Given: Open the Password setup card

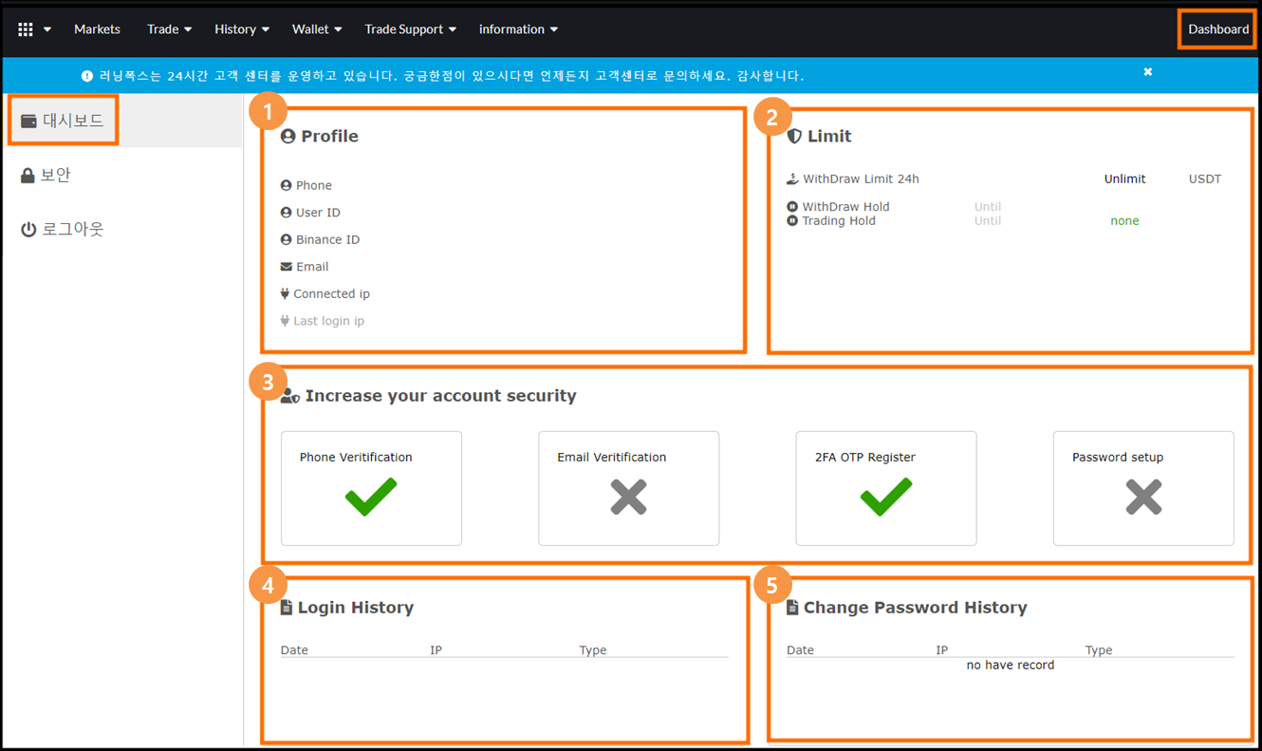Looking at the screenshot, I should pyautogui.click(x=1143, y=488).
